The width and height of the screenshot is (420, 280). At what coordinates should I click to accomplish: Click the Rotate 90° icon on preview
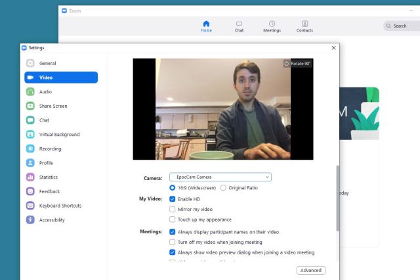[287, 64]
